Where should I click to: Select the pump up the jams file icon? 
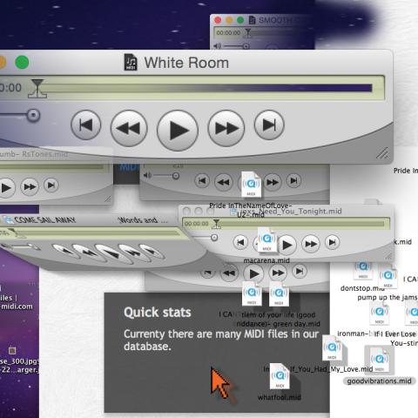click(388, 277)
